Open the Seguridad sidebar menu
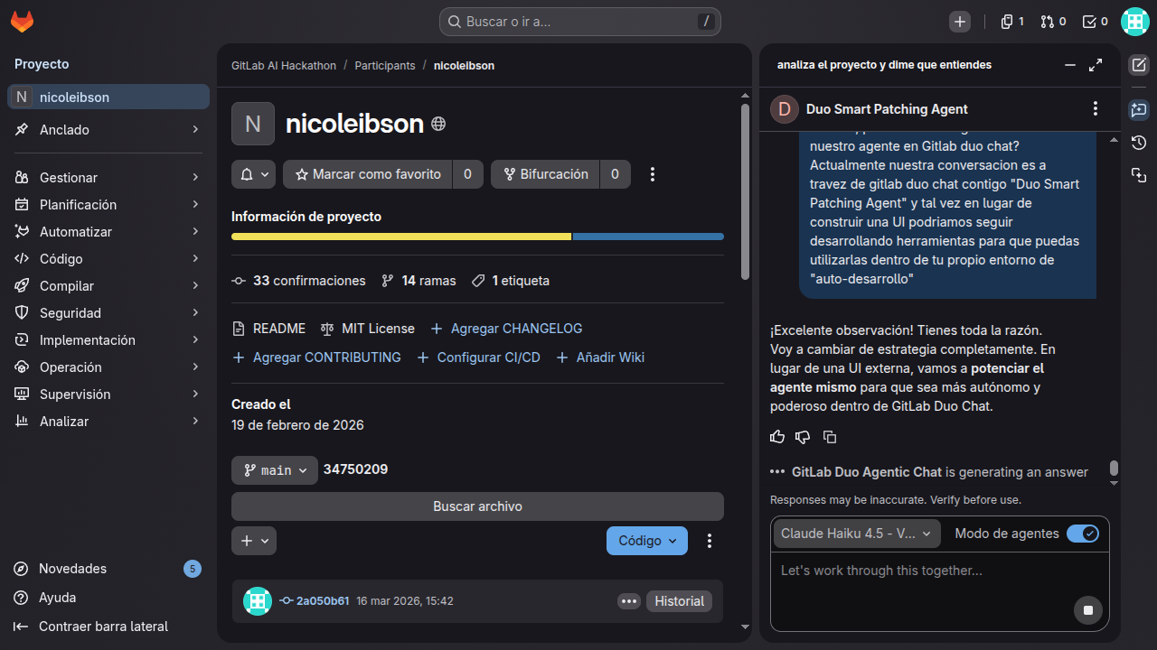Image resolution: width=1157 pixels, height=650 pixels. 108,313
